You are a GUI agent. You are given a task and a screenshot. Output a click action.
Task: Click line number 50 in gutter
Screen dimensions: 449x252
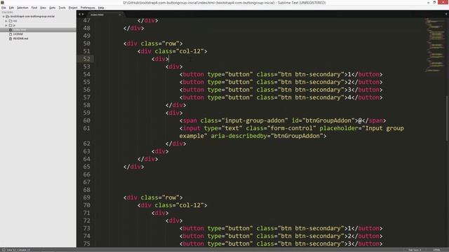pos(86,43)
